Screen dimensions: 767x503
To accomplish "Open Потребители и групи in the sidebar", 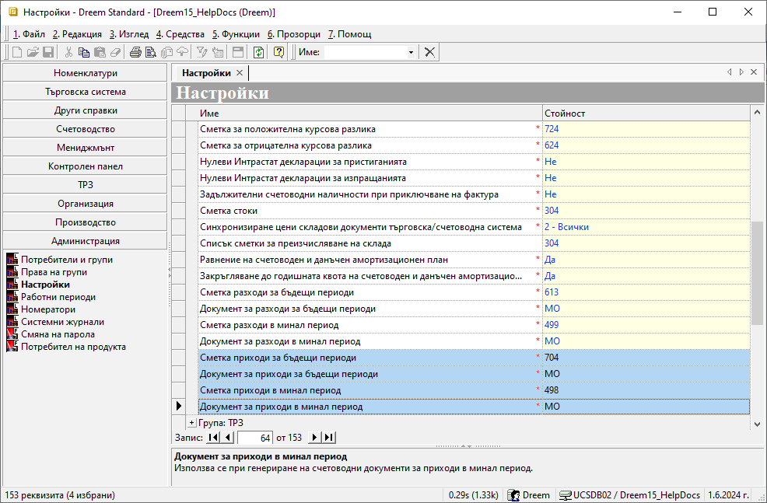I will pyautogui.click(x=66, y=260).
